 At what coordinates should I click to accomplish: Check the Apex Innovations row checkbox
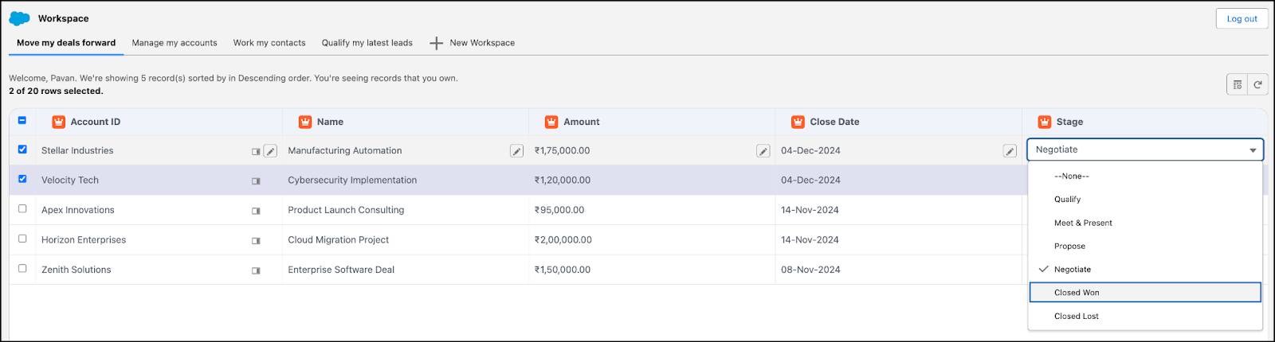[x=22, y=208]
